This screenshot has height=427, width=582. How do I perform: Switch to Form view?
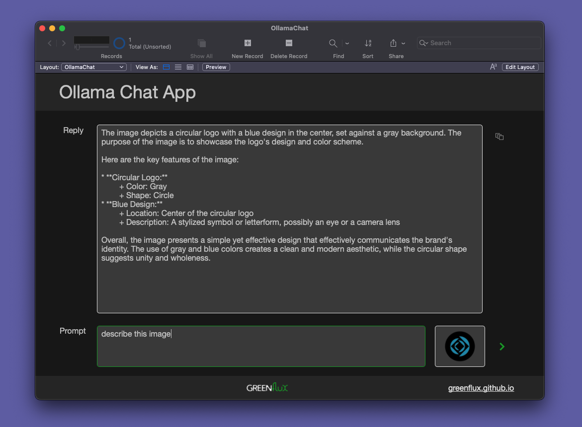(166, 67)
